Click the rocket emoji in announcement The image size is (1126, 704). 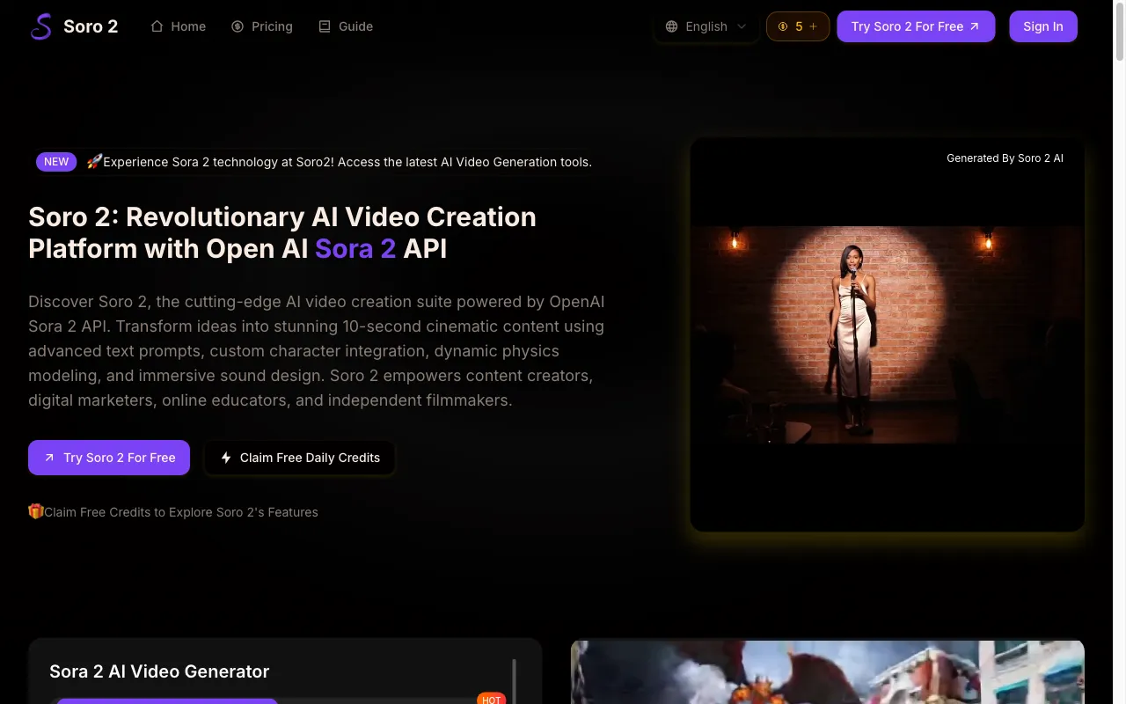coord(94,161)
